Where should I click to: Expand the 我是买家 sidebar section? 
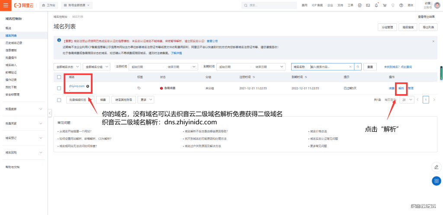tap(24, 123)
